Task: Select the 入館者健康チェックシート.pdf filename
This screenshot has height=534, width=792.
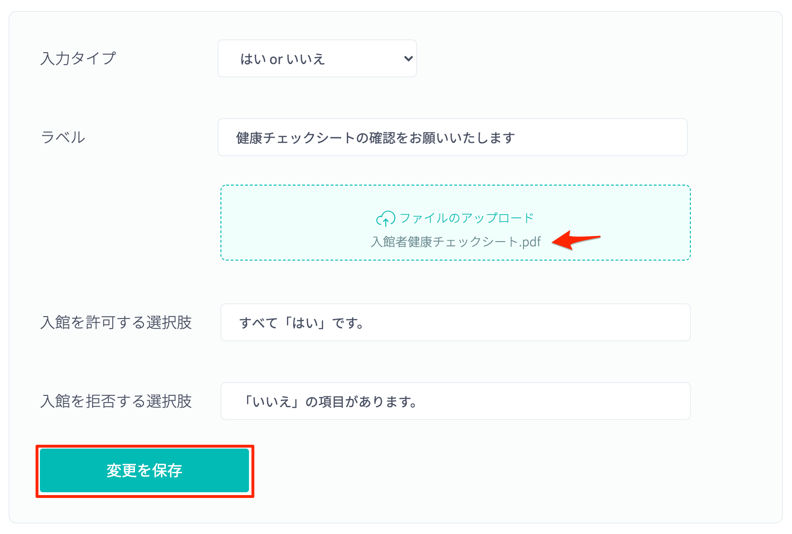Action: pos(456,242)
